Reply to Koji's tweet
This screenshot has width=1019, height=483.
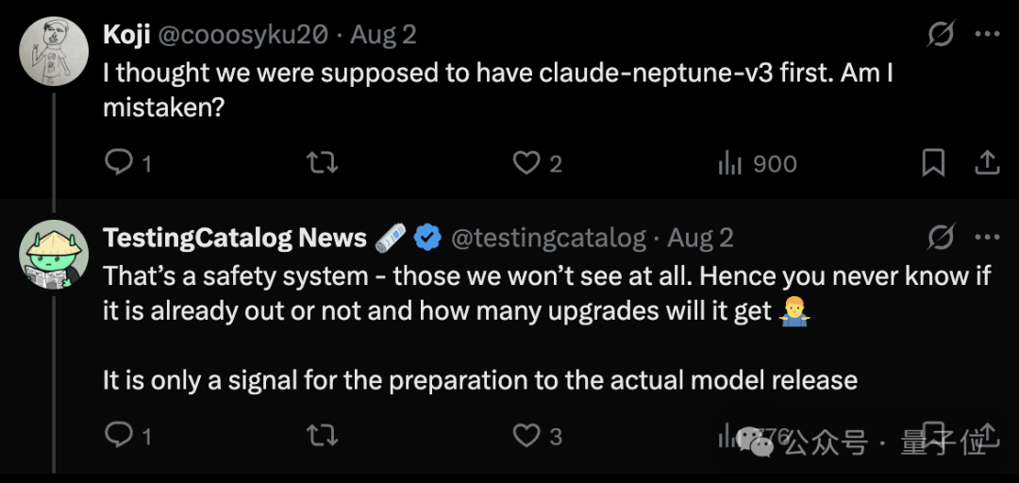[128, 163]
